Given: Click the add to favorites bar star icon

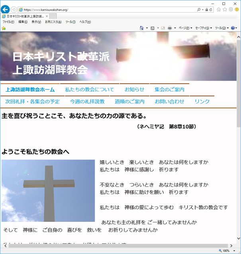Looking at the screenshot, I should click(4, 28).
